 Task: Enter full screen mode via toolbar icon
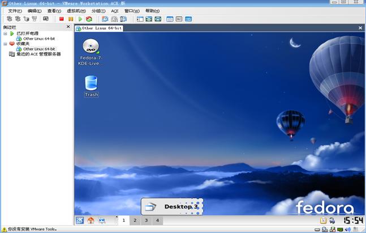coord(158,19)
